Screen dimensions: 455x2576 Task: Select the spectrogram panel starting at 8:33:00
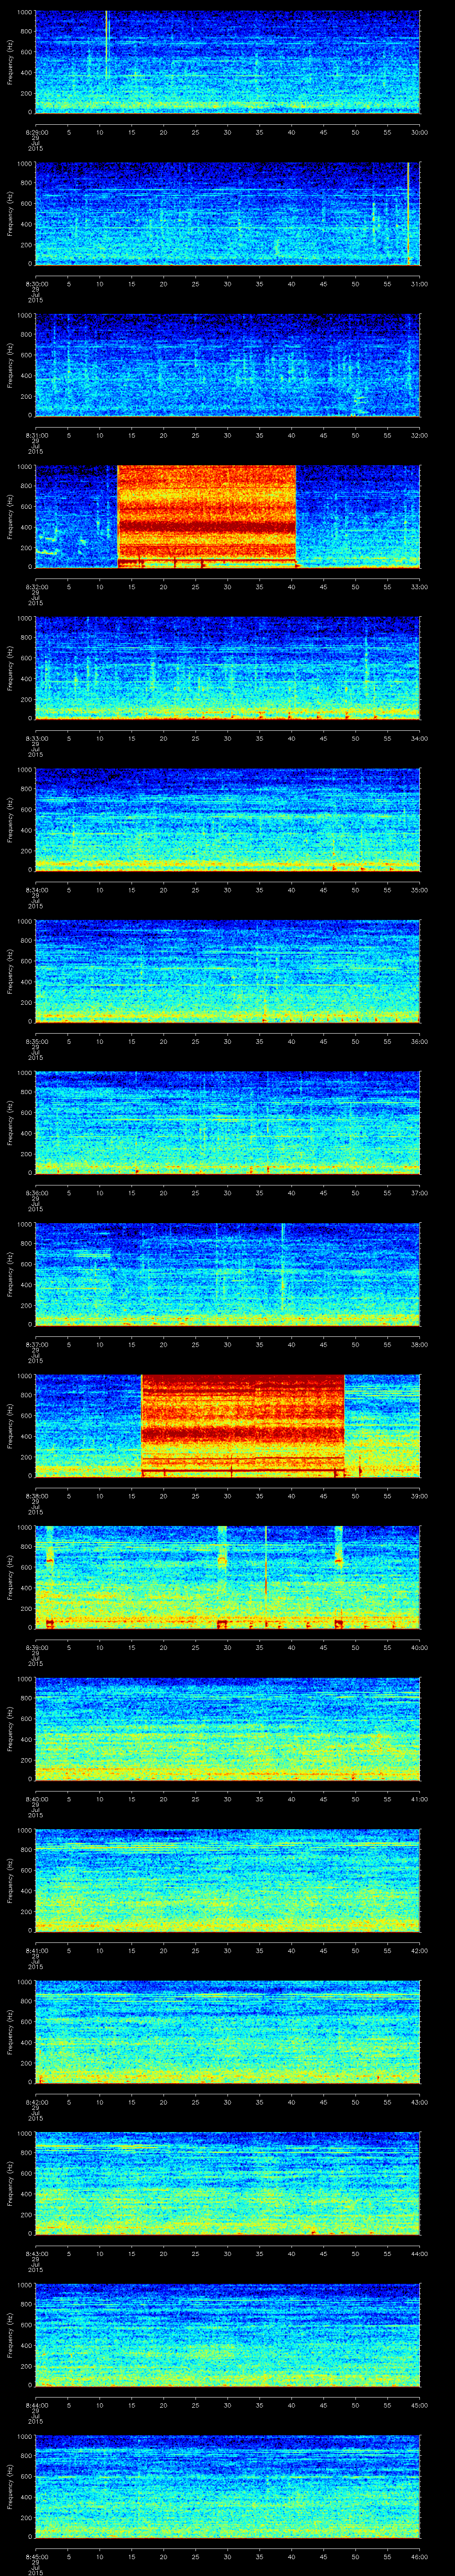227,668
